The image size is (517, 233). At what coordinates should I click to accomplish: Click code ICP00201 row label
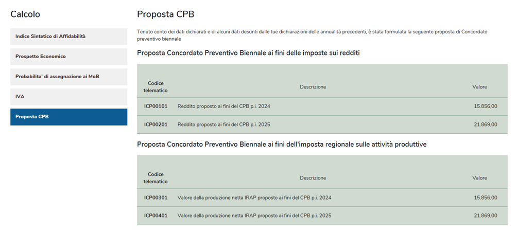[x=156, y=124]
